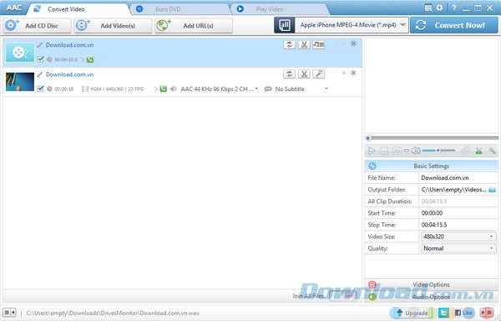
Task: Remove the second file with its X icon
Action: 353,73
